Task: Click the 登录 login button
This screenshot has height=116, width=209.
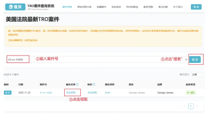Action: click(196, 7)
